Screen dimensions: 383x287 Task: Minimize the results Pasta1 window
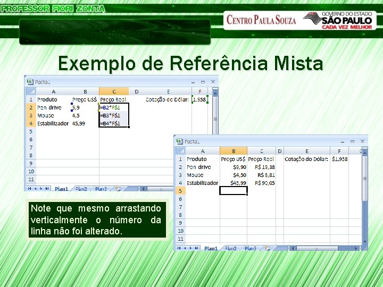click(343, 141)
